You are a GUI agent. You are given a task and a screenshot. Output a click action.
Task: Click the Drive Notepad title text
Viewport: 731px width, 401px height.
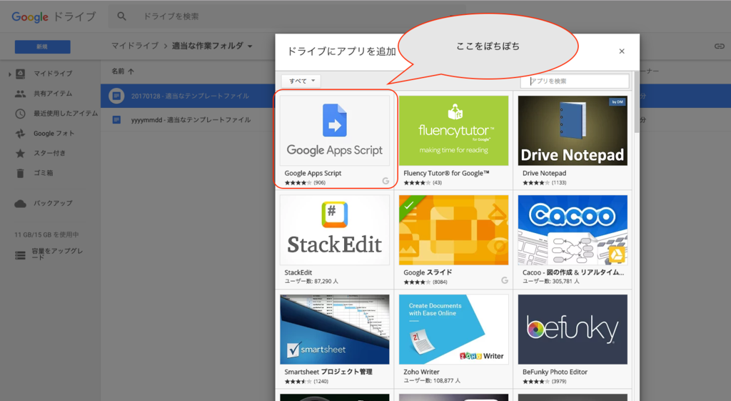point(544,173)
